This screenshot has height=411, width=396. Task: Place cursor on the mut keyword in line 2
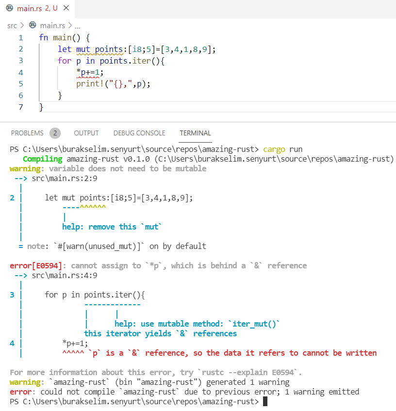83,49
